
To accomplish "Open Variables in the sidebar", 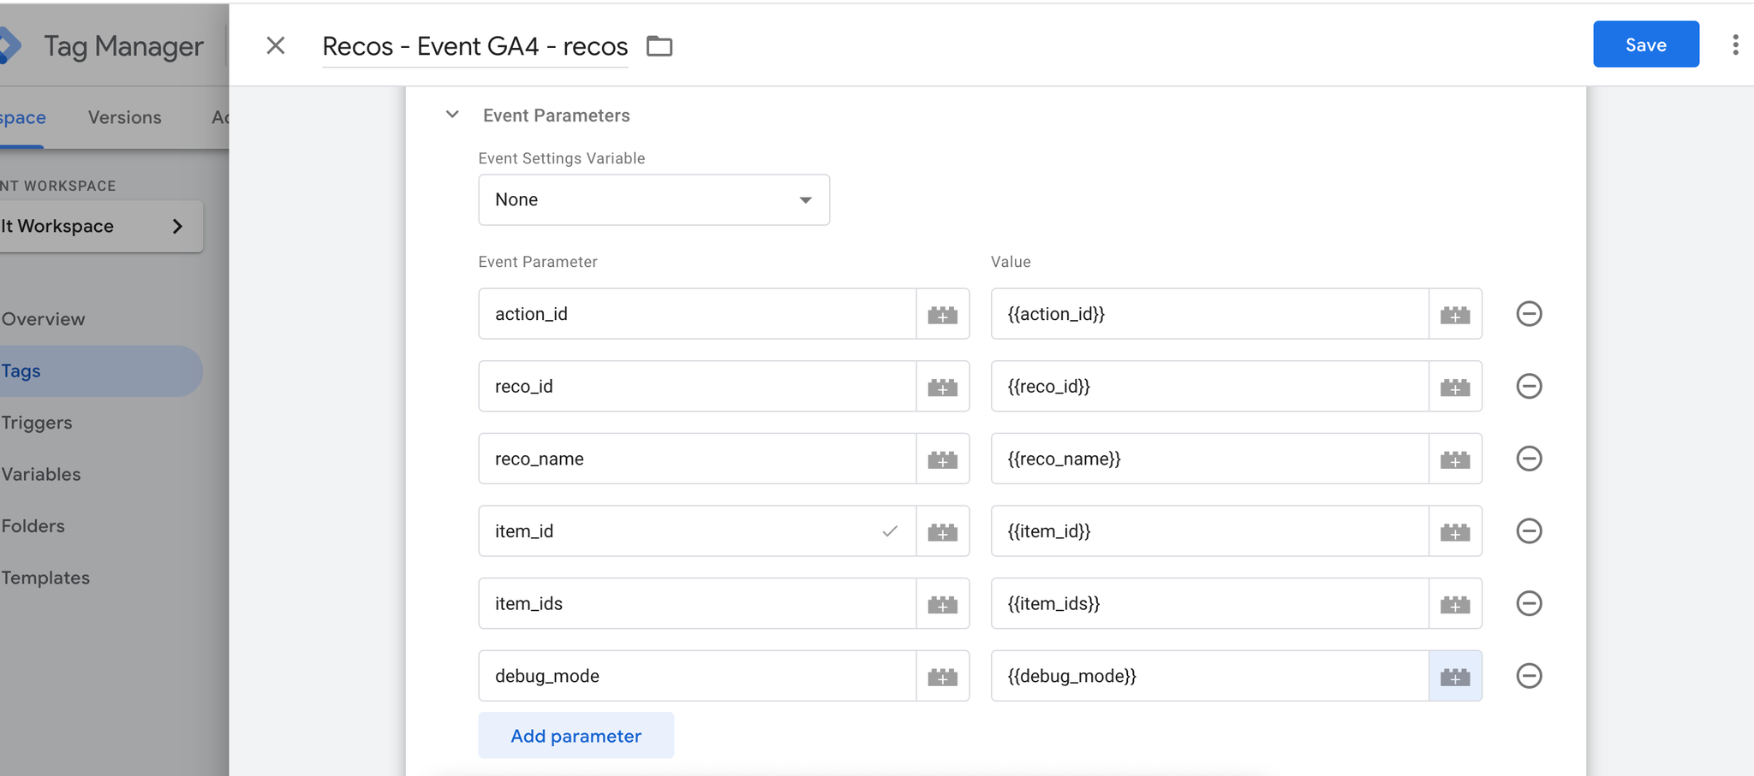I will click(x=41, y=474).
